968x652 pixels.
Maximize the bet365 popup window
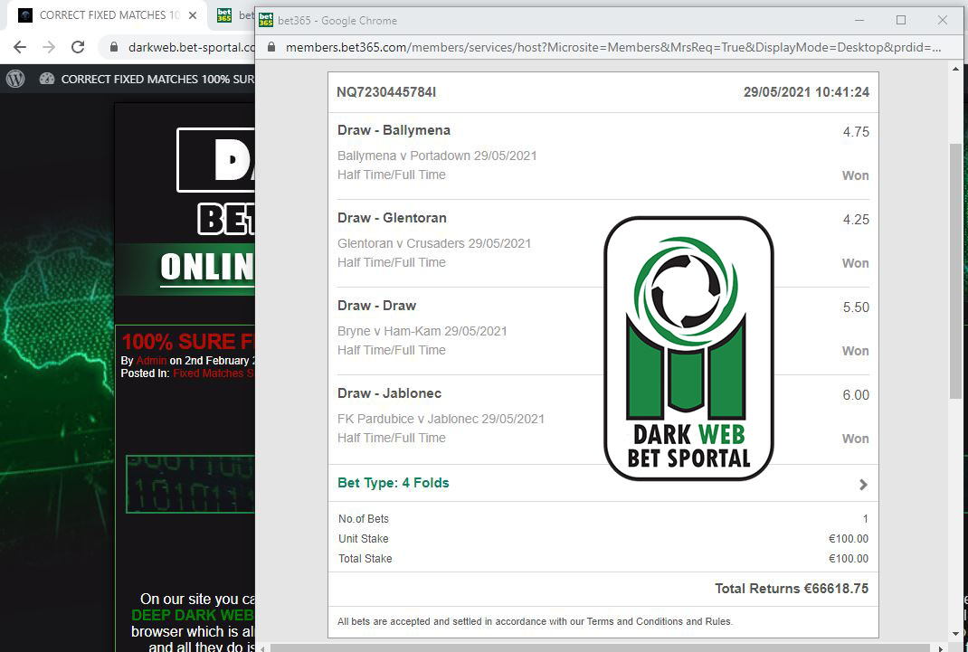(x=901, y=21)
